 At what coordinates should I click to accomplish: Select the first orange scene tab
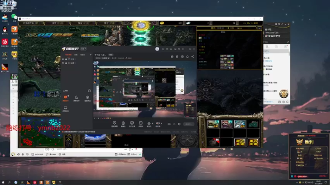point(68,55)
